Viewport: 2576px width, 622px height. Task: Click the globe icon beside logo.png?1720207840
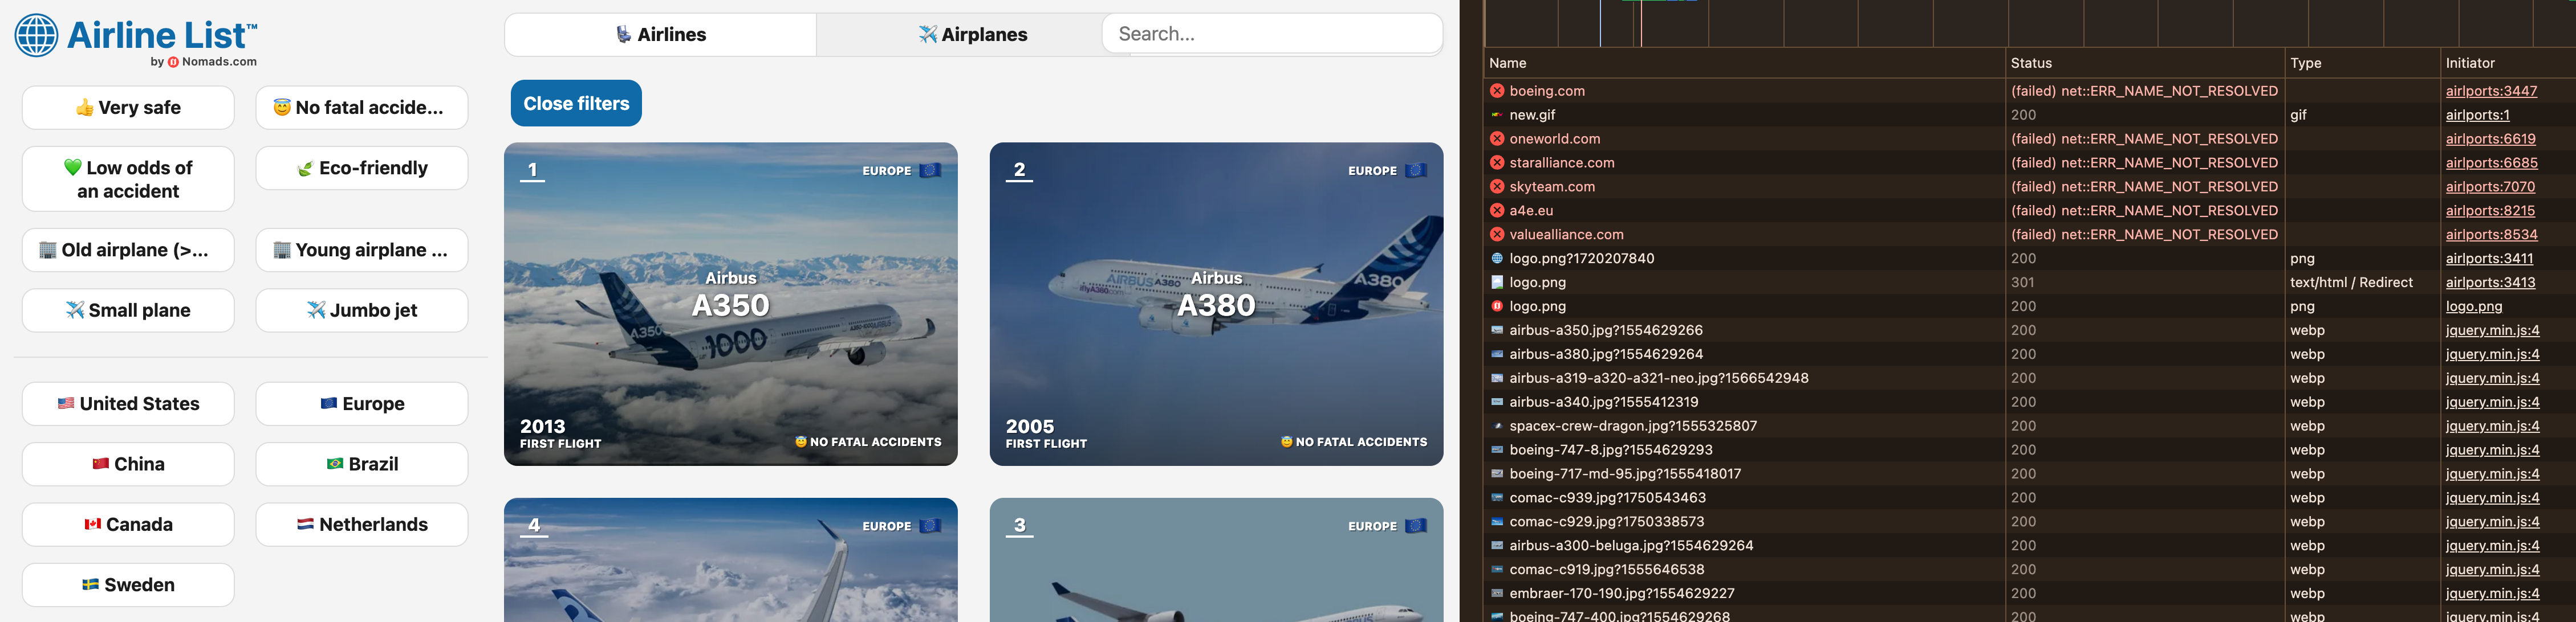pyautogui.click(x=1497, y=259)
